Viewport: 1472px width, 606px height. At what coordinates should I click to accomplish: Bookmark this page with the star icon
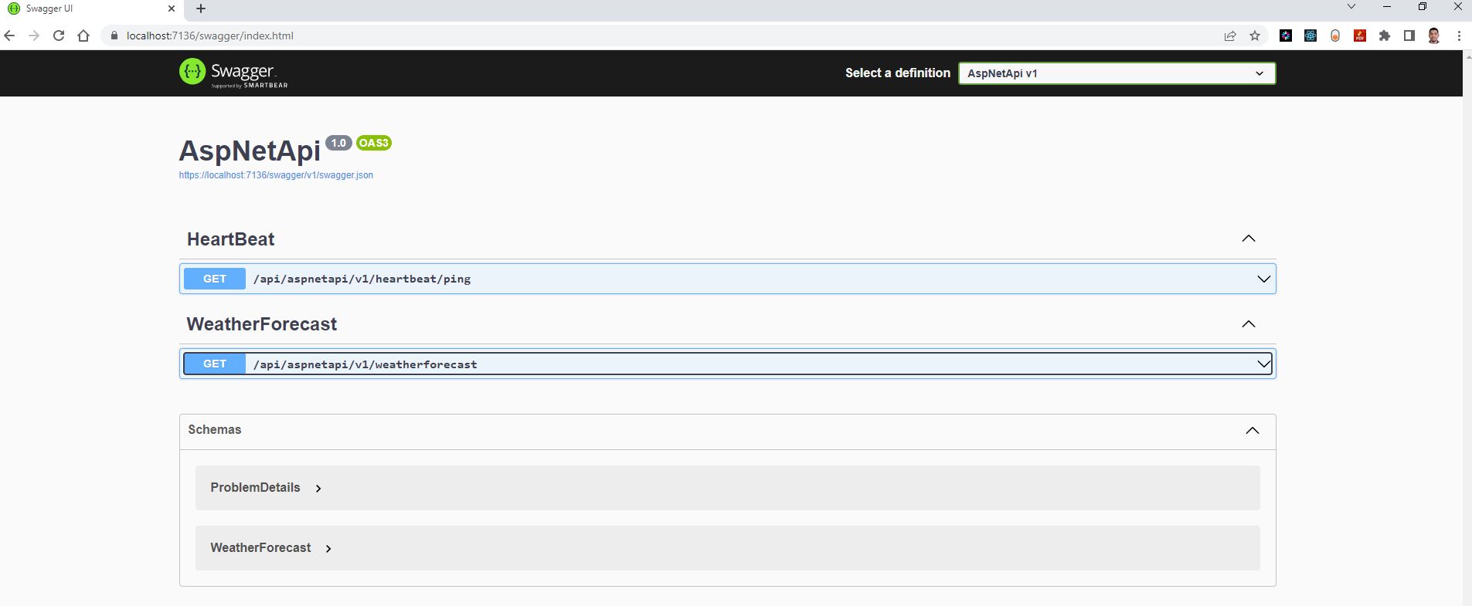click(x=1255, y=36)
